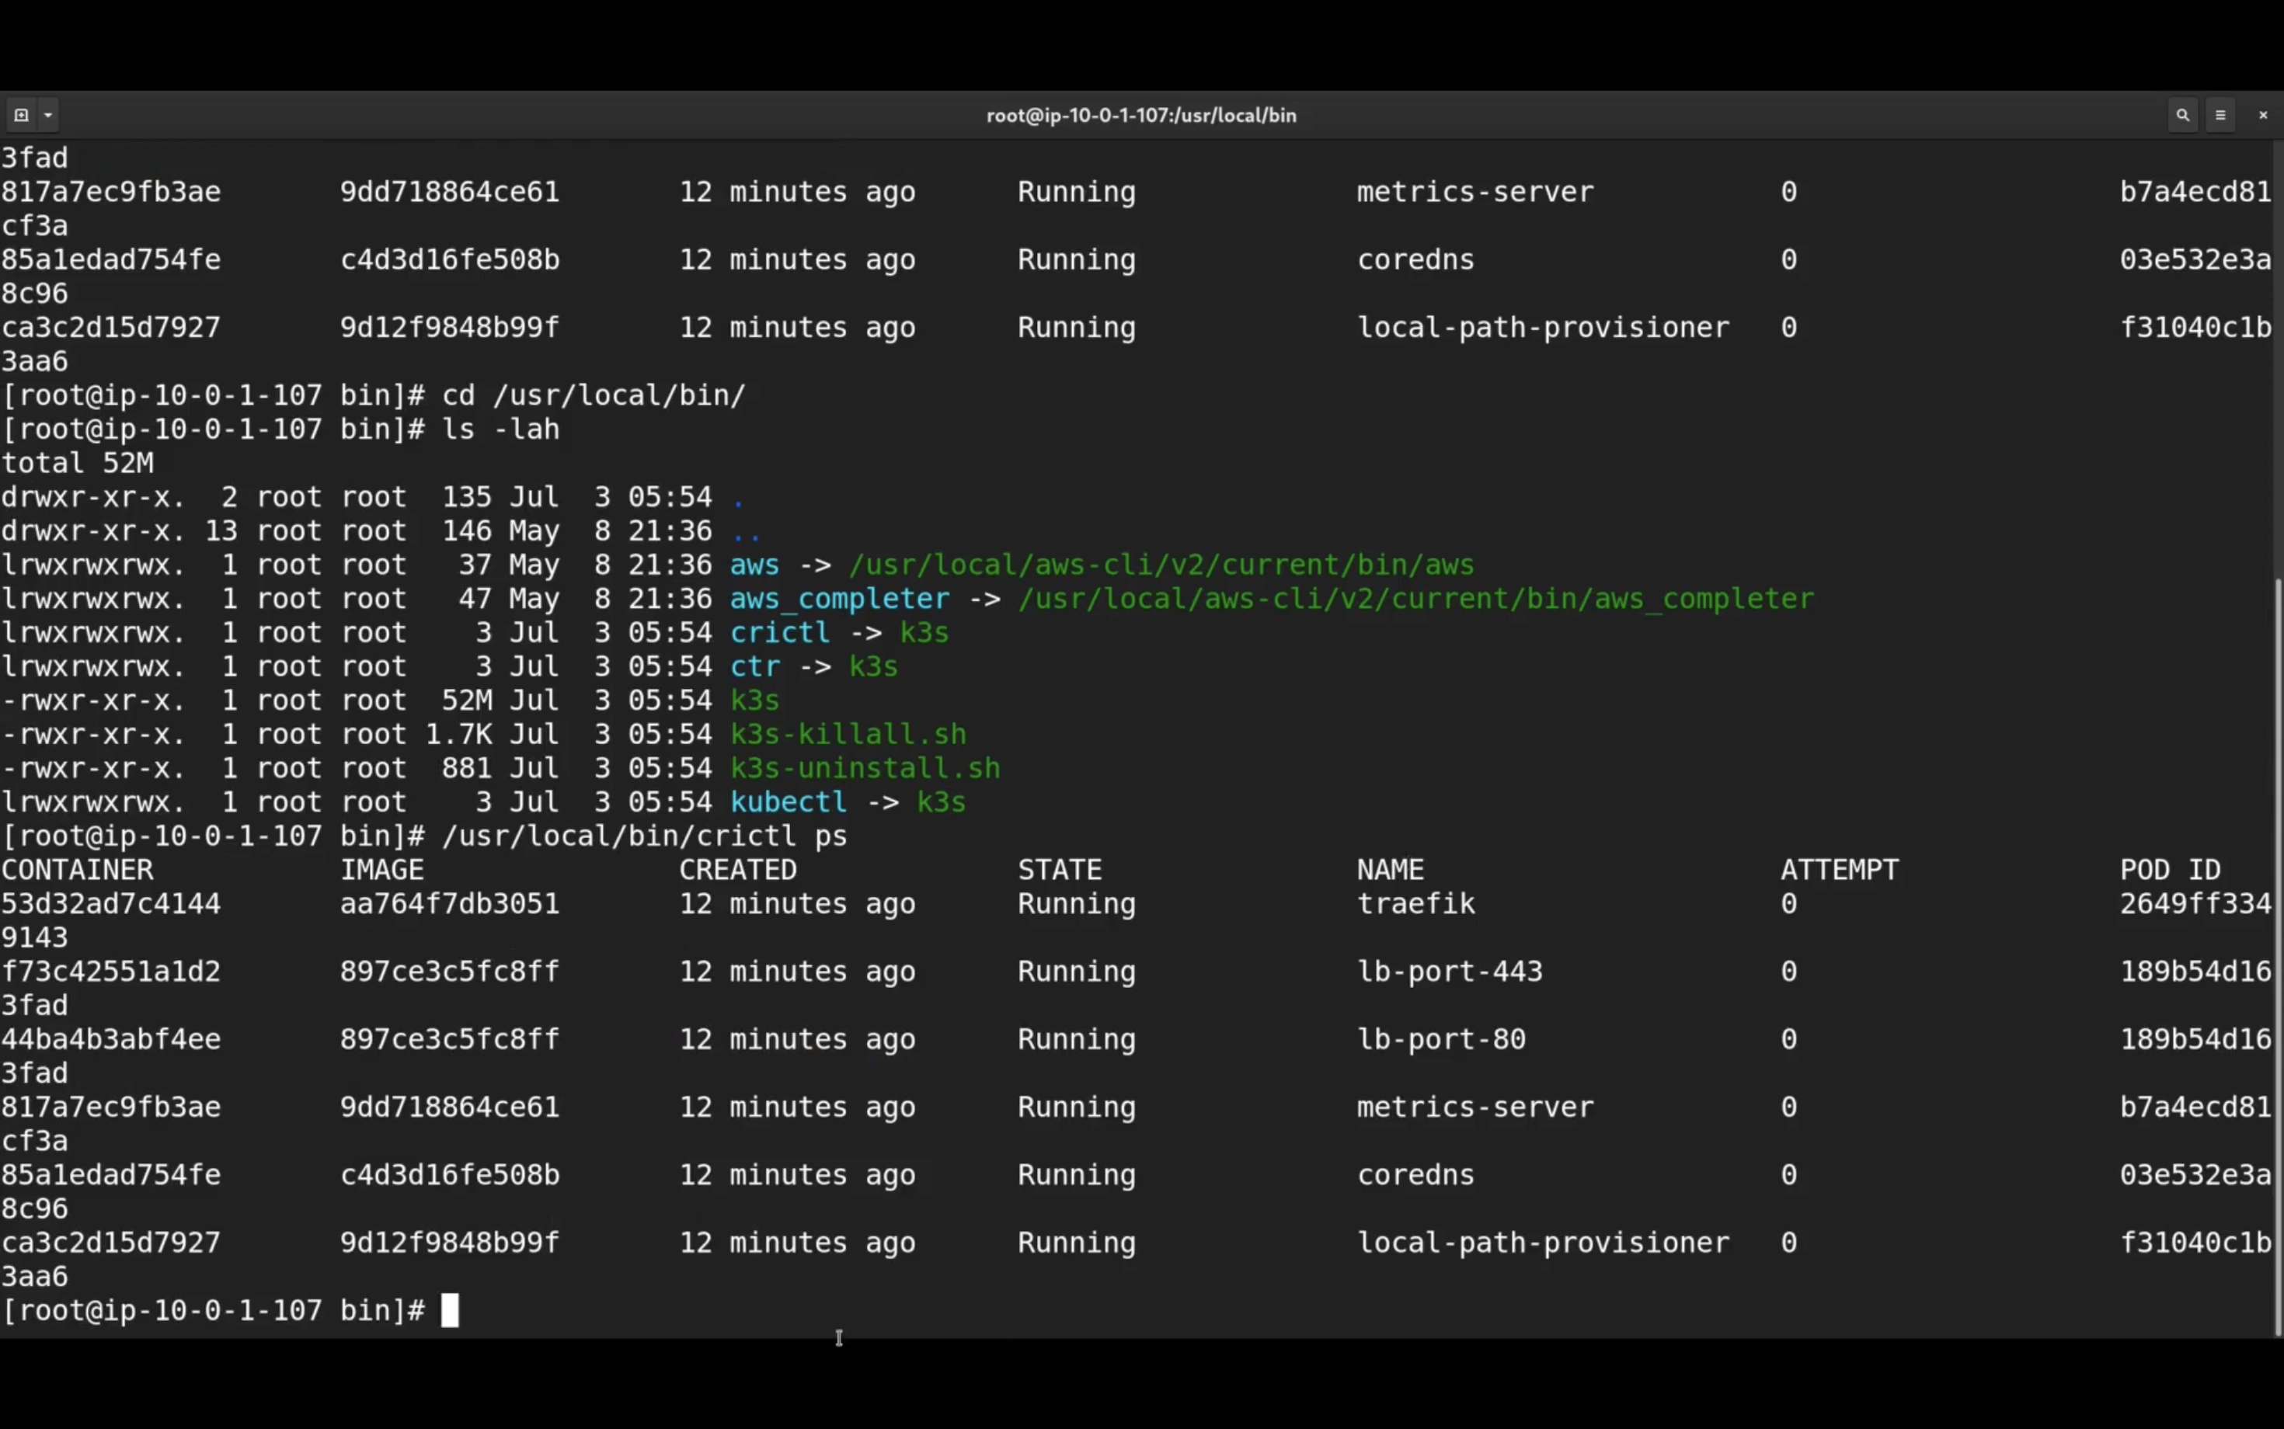Click the '1.7K' size value
The width and height of the screenshot is (2284, 1429).
[458, 735]
